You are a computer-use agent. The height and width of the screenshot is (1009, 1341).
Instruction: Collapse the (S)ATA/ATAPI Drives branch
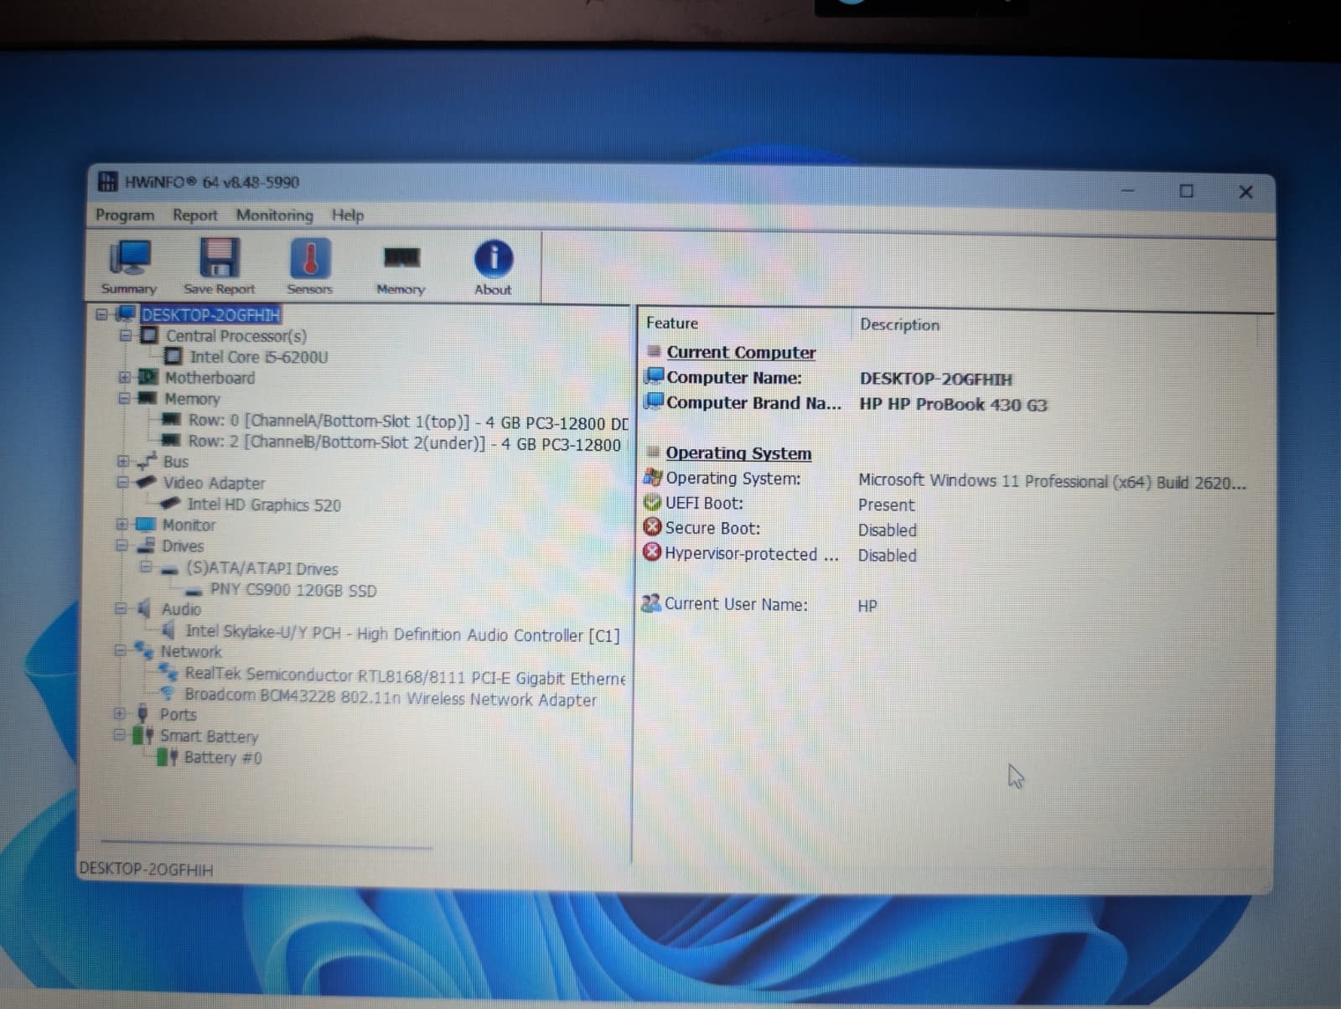(x=146, y=567)
